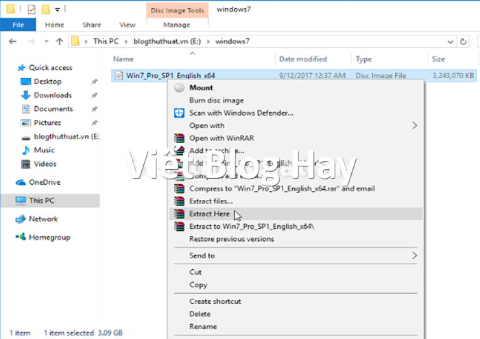Image resolution: width=480 pixels, height=339 pixels.
Task: Select Copy from the context menu
Action: (x=296, y=285)
